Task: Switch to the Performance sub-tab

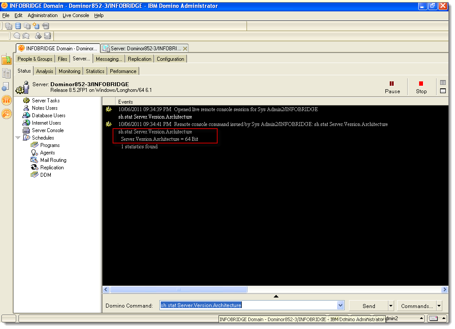Action: (x=123, y=71)
